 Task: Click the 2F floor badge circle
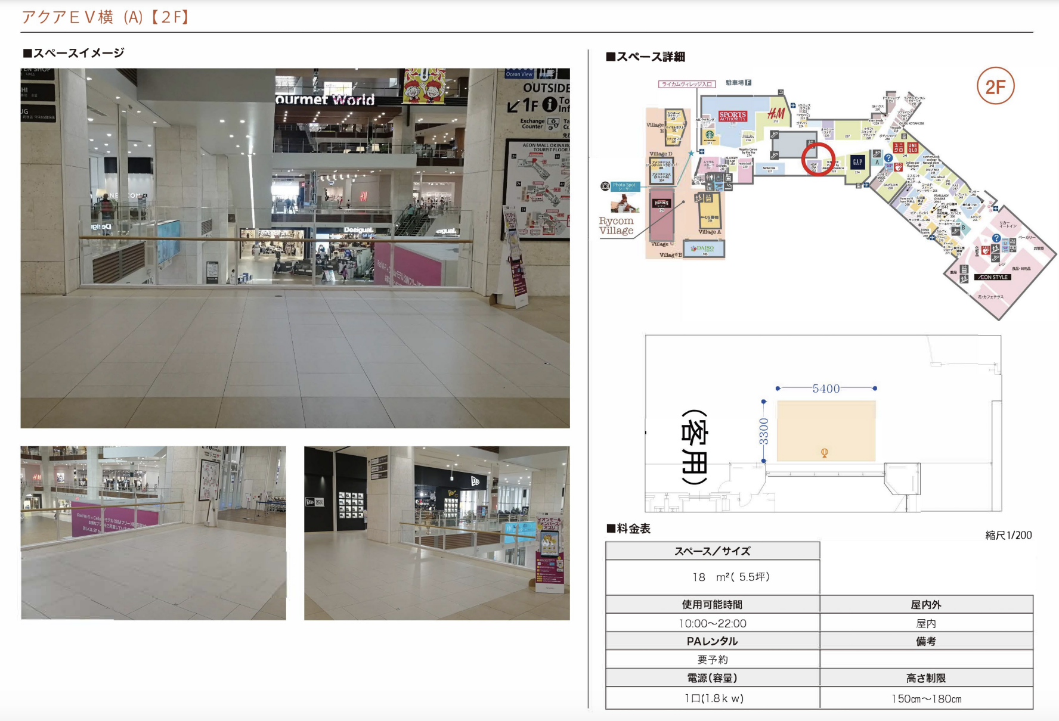(995, 87)
